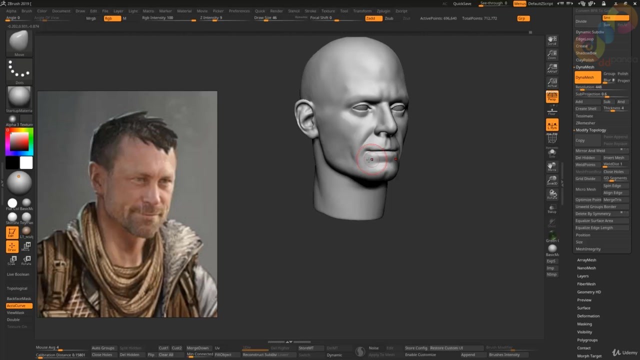Click the Menus toggle button

click(x=520, y=3)
